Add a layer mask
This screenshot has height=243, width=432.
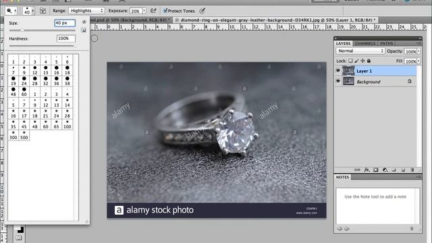pyautogui.click(x=376, y=169)
